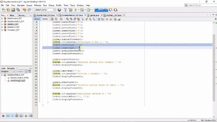Switch to the Files panel tab
The height and width of the screenshot is (122, 217).
(12, 15)
